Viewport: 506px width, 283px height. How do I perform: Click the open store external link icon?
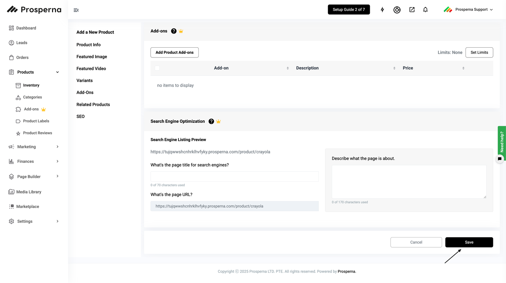[412, 10]
